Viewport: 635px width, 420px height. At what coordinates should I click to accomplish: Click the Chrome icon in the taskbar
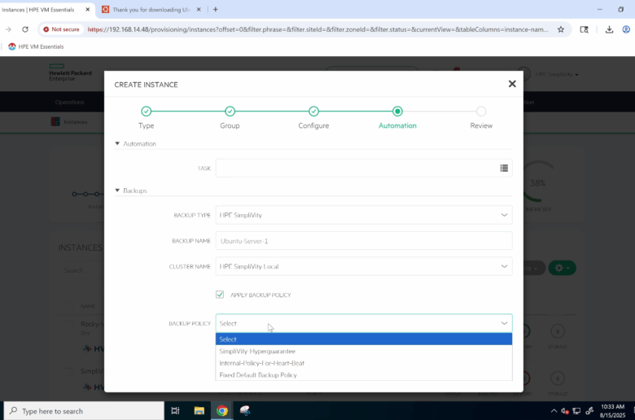tap(221, 411)
